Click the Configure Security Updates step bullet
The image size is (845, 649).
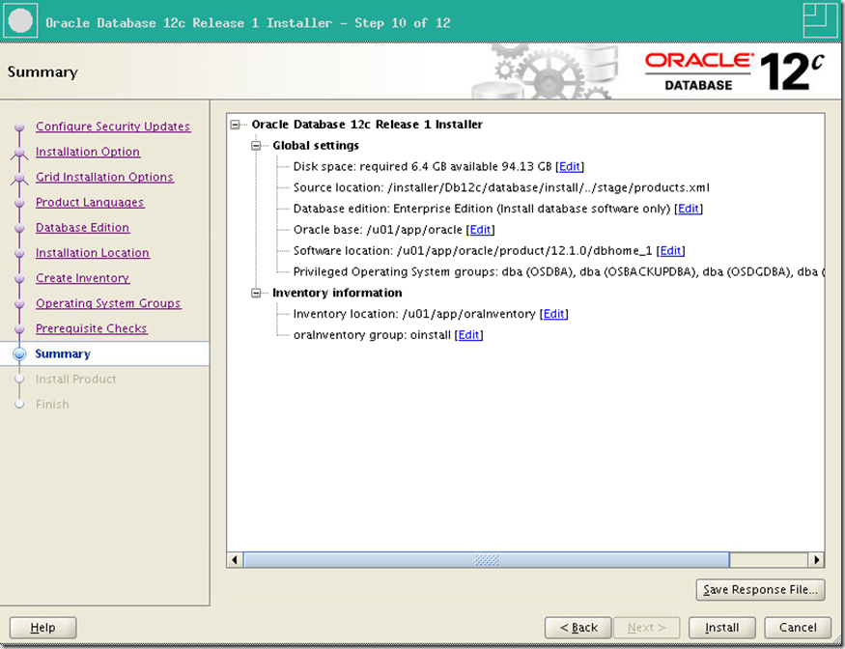(19, 127)
